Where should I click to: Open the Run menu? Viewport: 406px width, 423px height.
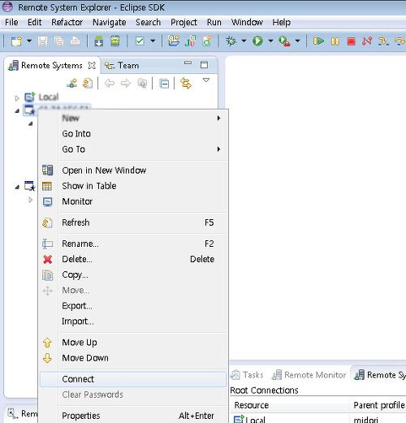click(214, 22)
